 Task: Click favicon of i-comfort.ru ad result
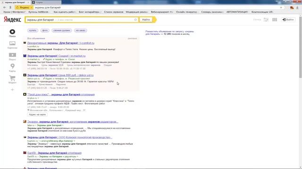25,43
